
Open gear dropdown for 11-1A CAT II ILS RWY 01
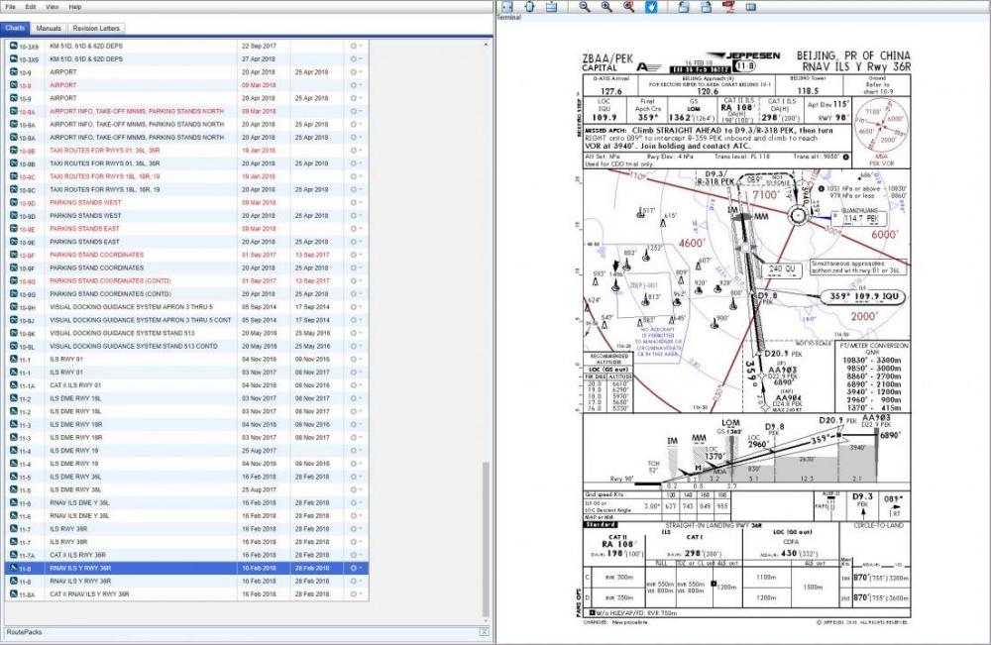tap(356, 385)
